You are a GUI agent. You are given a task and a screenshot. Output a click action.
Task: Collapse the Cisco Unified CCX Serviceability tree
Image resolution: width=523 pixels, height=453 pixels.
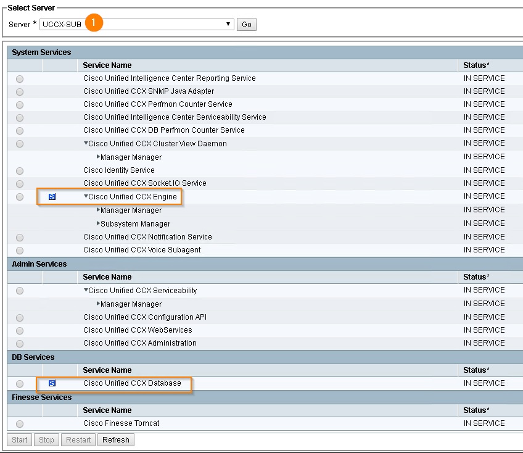[x=86, y=290]
